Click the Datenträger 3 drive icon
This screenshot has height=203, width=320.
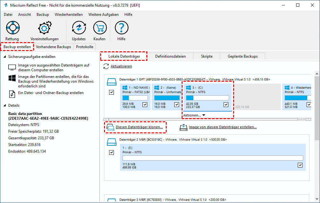click(112, 200)
